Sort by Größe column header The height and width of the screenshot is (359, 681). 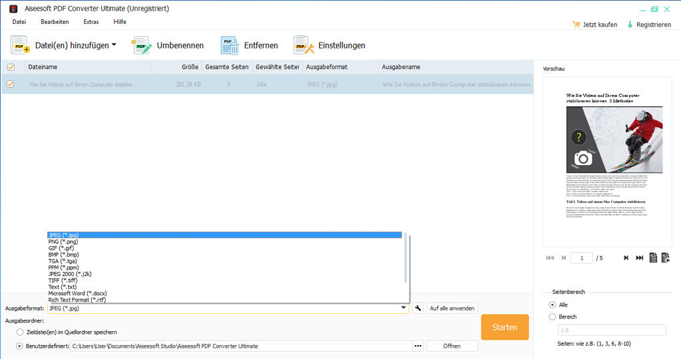point(177,67)
